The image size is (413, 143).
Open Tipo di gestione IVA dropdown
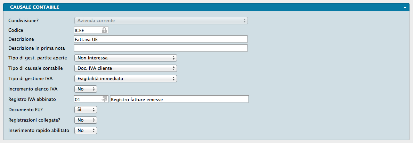pyautogui.click(x=126, y=79)
